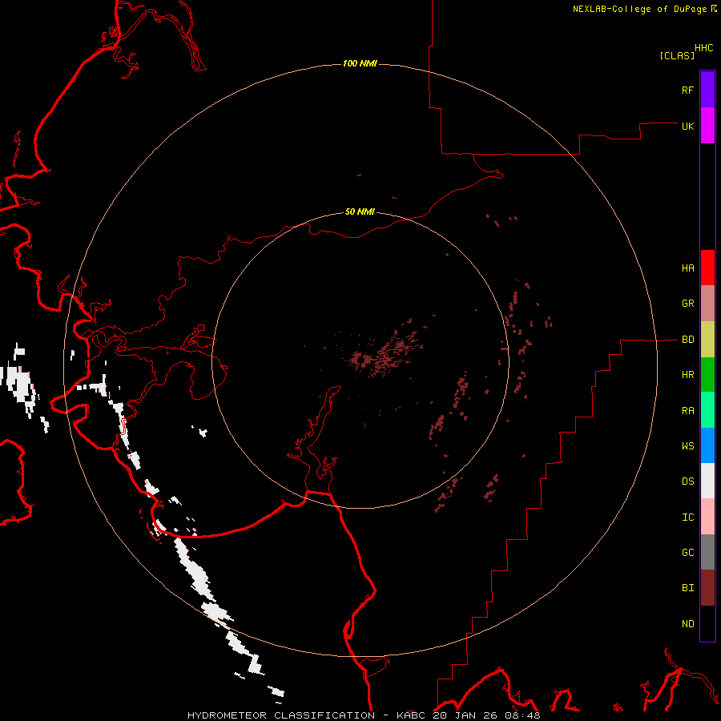Screen dimensions: 721x721
Task: Click the 100 NMI range ring label
Action: pyautogui.click(x=360, y=63)
